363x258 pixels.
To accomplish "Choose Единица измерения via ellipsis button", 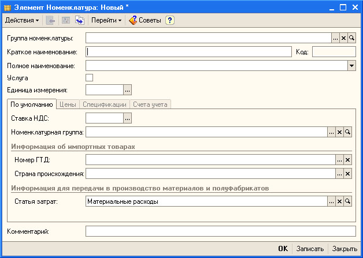I will click(127, 90).
